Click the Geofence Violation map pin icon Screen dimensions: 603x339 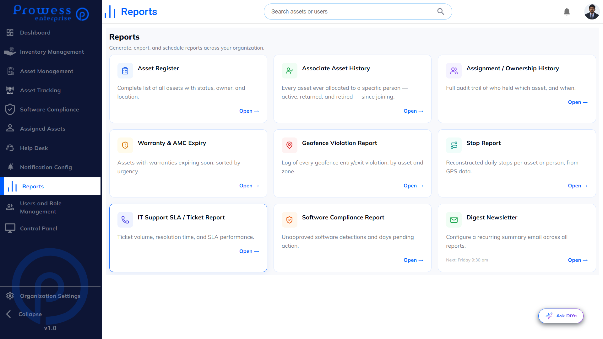click(290, 145)
